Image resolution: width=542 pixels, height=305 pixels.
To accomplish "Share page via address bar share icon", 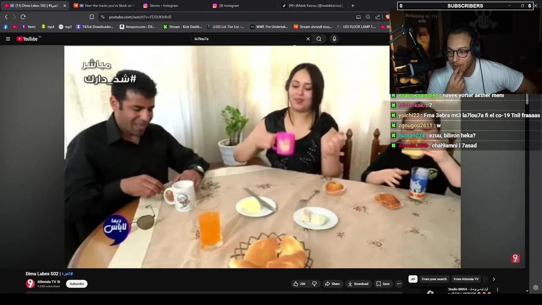I will coord(378,17).
